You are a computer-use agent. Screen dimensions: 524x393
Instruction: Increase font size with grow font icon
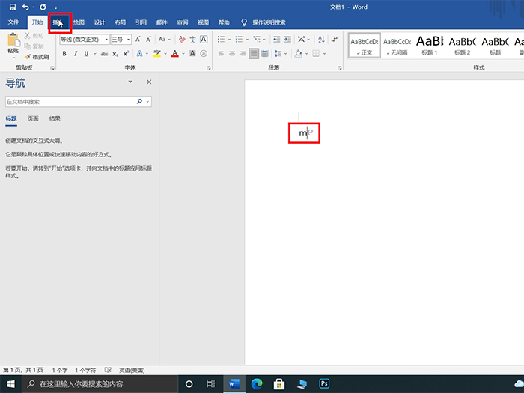(x=138, y=40)
